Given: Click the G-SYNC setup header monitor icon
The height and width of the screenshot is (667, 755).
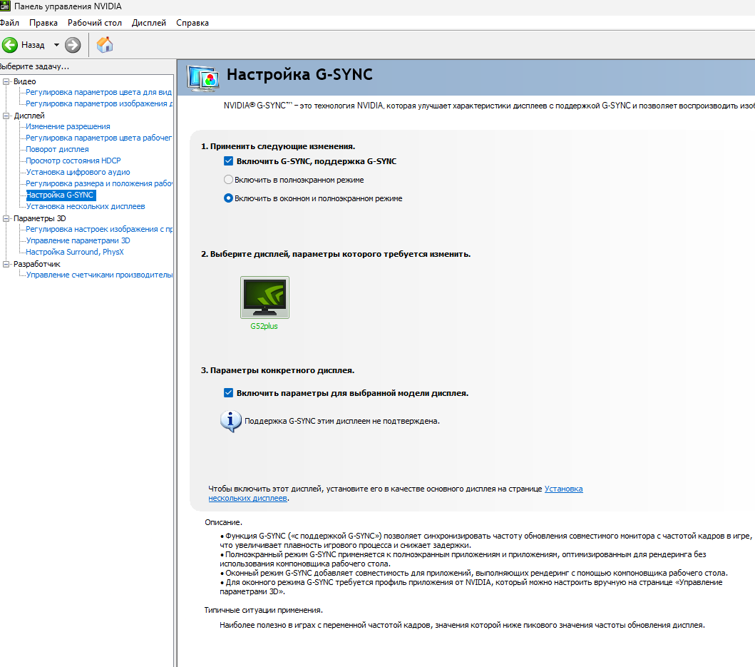Looking at the screenshot, I should [203, 78].
